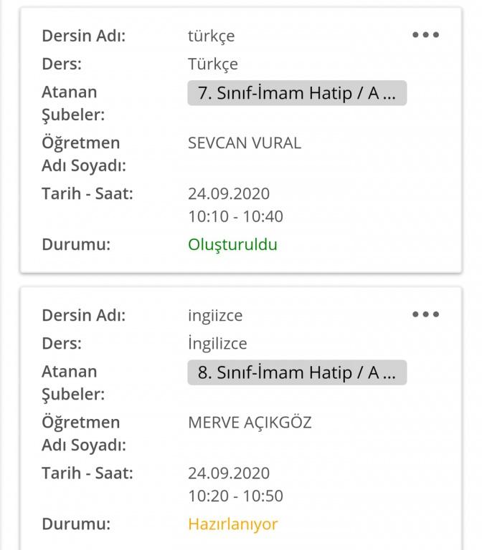Click the Durumu label in first card
482x550 pixels.
(x=76, y=244)
